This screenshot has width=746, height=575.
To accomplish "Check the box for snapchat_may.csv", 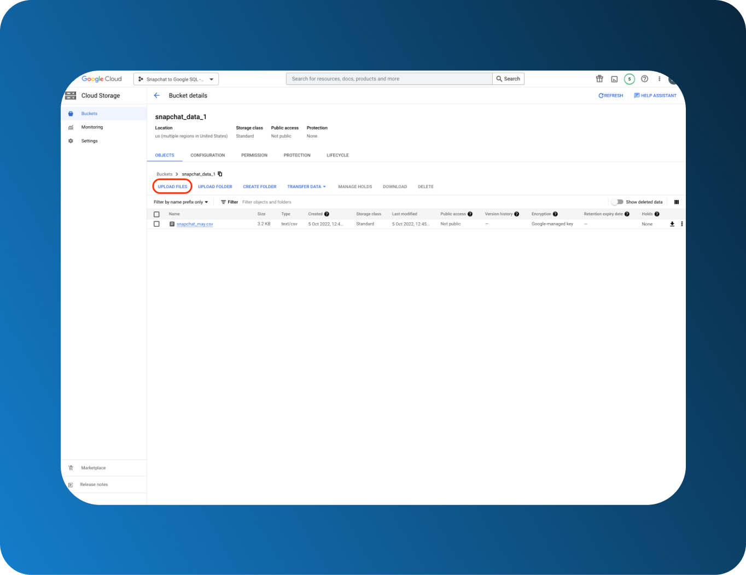I will pyautogui.click(x=156, y=224).
